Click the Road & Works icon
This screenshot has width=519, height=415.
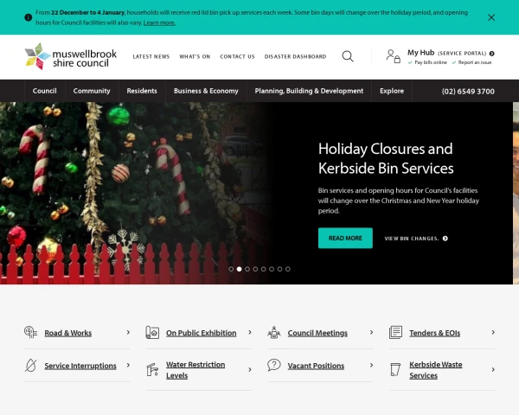coord(31,332)
